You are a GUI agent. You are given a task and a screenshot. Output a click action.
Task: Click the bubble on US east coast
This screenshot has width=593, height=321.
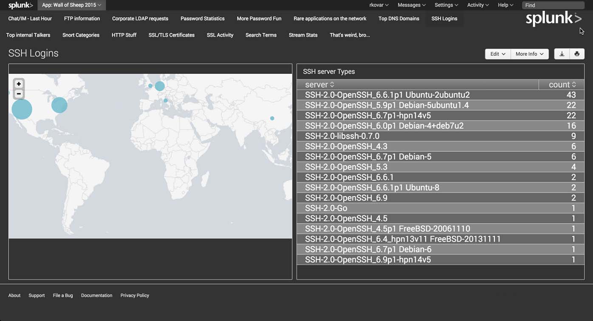click(x=59, y=105)
